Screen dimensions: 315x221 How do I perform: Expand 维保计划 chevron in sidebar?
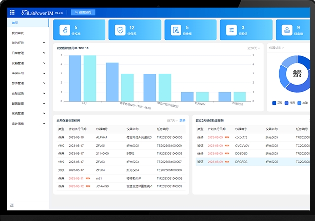(x=44, y=73)
